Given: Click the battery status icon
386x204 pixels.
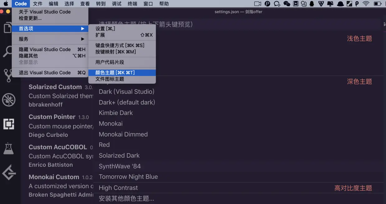Looking at the screenshot, I should (x=378, y=4).
